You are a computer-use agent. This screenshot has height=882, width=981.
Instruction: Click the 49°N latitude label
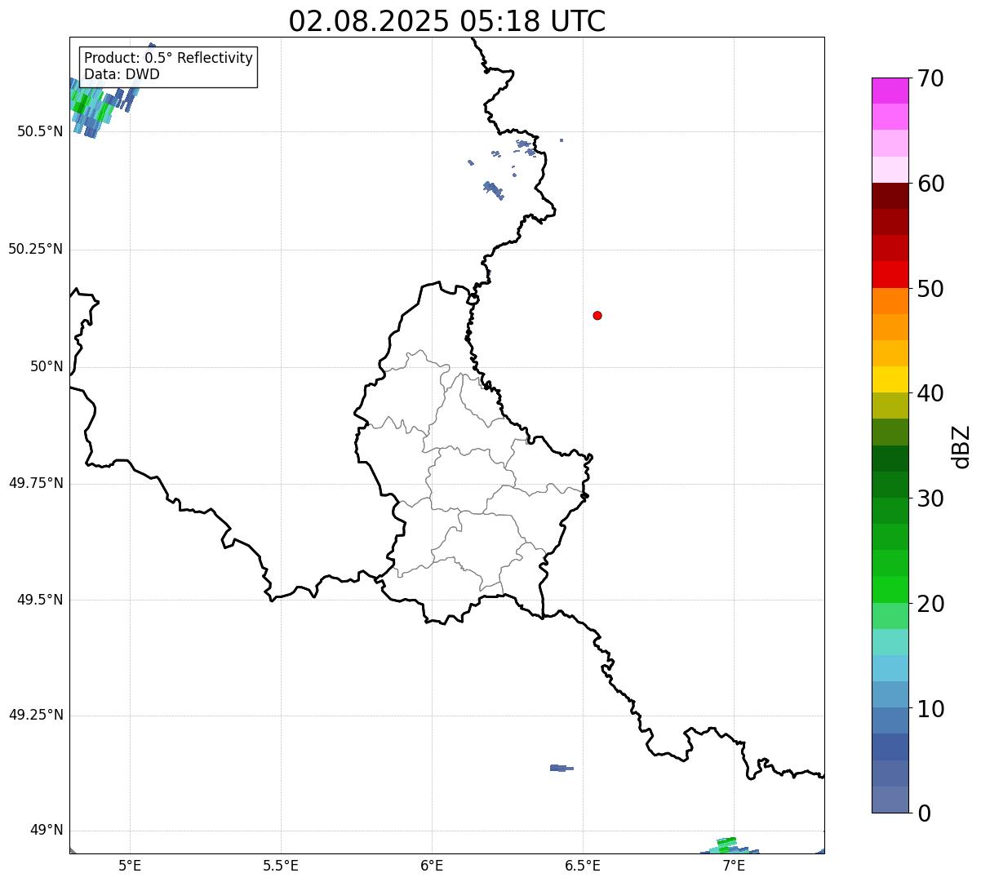pos(47,831)
